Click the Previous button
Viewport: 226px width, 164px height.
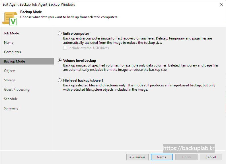point(137,157)
